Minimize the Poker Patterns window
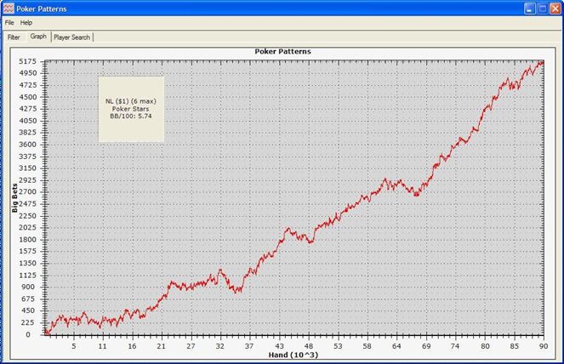 pos(529,9)
